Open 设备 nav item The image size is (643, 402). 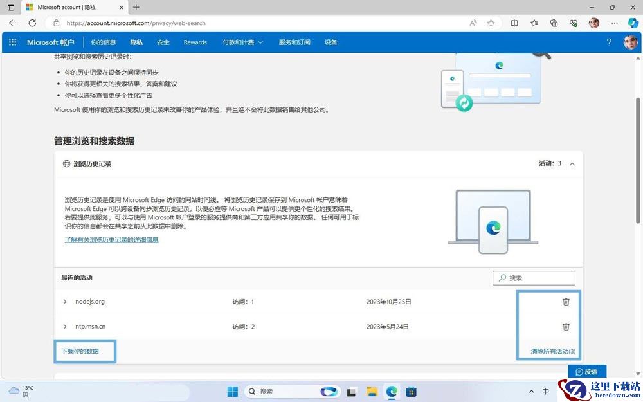point(331,42)
